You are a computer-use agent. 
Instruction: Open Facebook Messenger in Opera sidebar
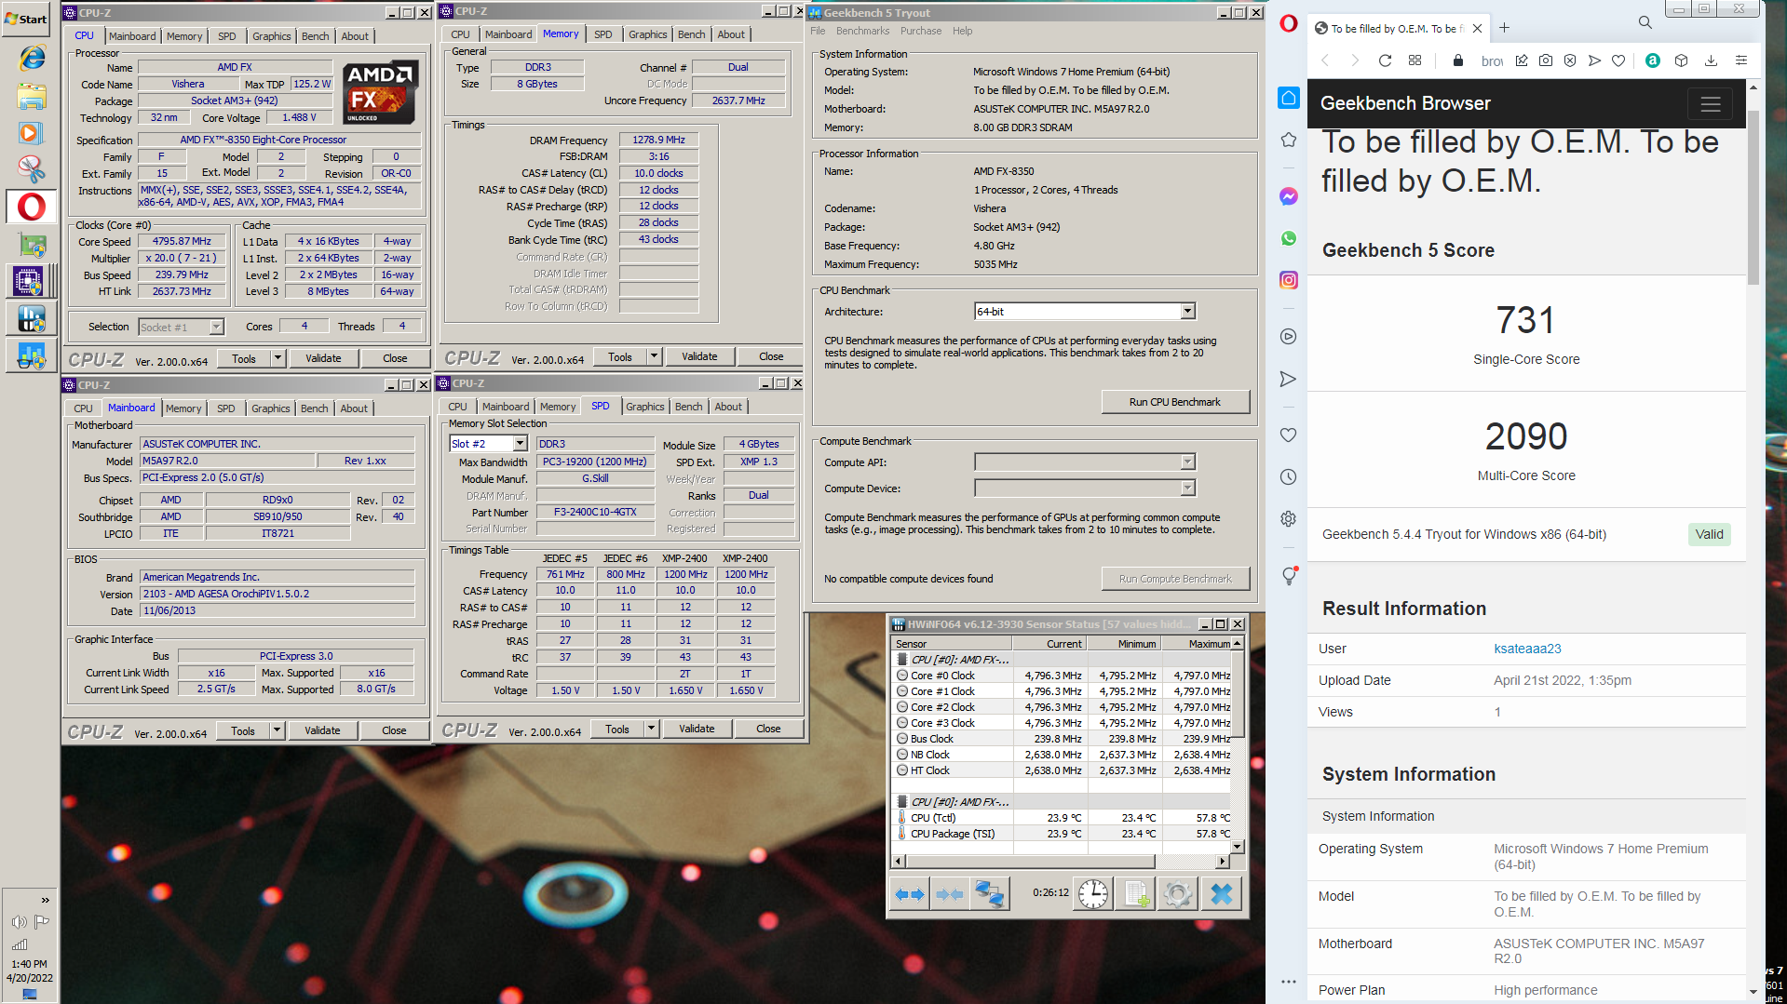1289,196
